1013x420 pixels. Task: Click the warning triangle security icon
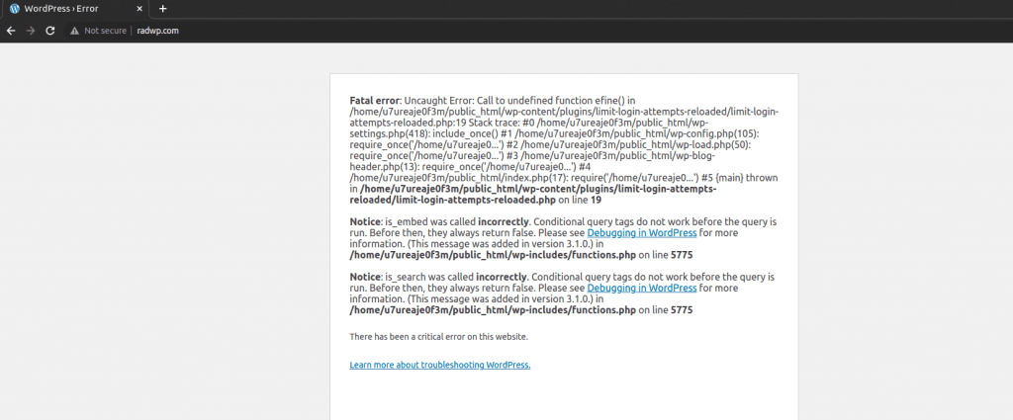73,31
